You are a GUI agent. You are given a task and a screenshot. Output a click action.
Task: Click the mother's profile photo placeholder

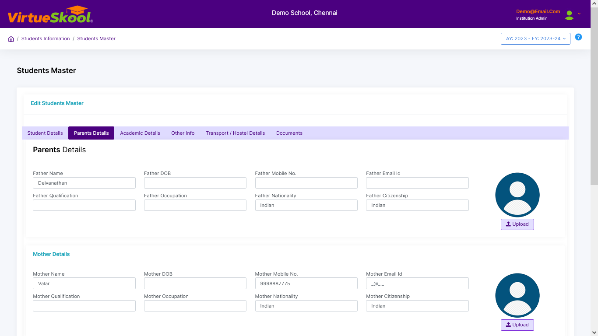click(x=517, y=295)
